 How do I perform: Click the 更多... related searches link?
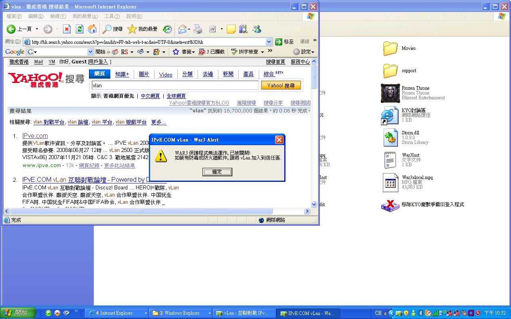(158, 122)
